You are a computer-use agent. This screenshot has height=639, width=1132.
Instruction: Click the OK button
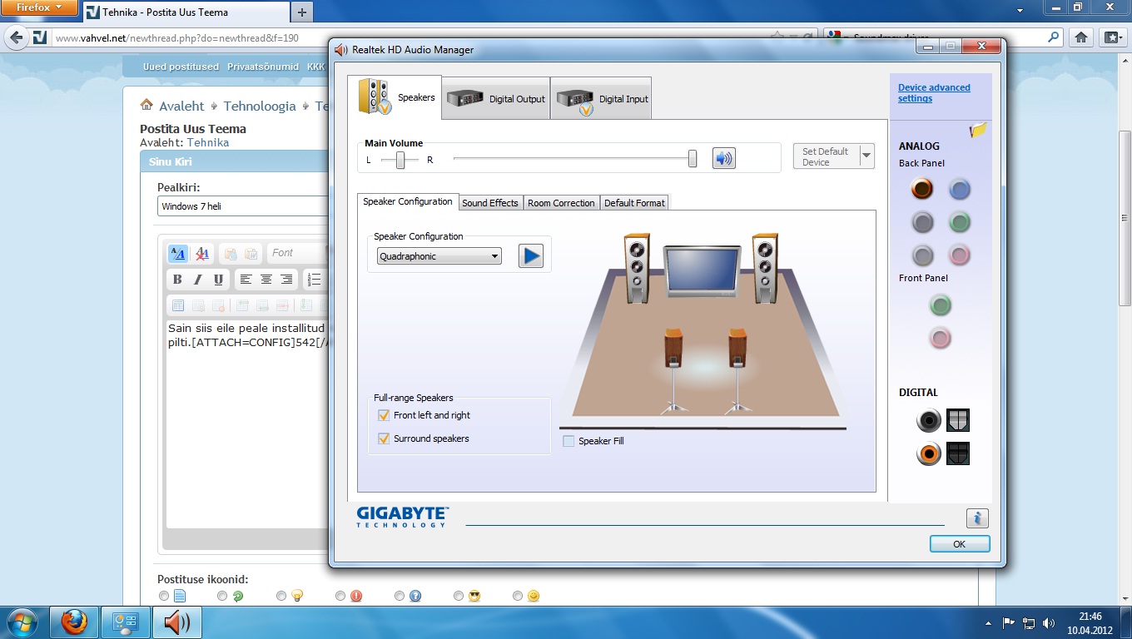pos(960,543)
